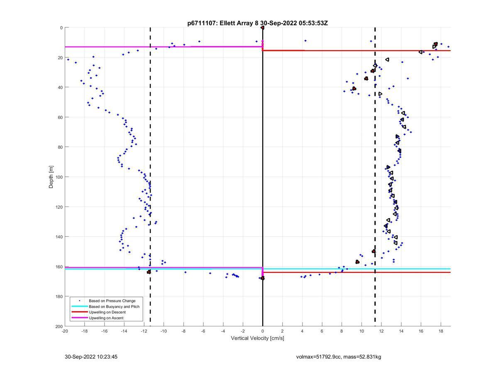Click the red-filled marker near 9 cm/s at 41 m
Screen dimensions: 498x367
[x=354, y=89]
